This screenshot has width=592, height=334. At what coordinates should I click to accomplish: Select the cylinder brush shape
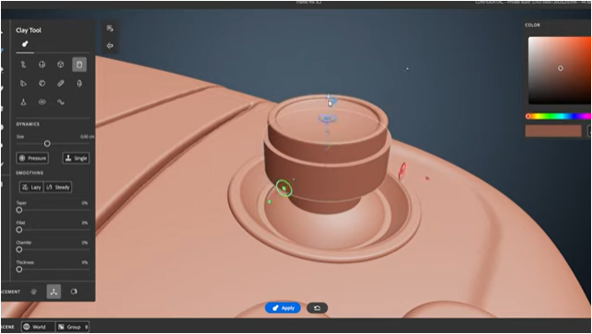79,64
